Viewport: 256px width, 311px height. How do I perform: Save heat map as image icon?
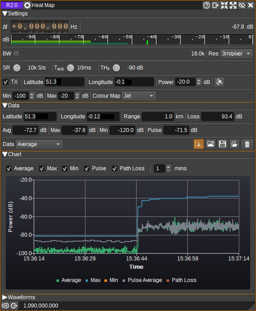pyautogui.click(x=211, y=144)
